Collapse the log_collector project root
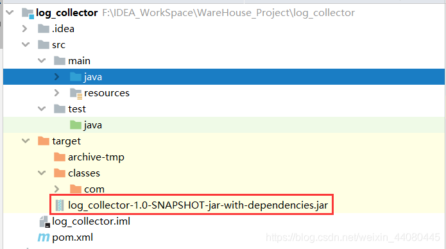Image resolution: width=446 pixels, height=249 pixels. pyautogui.click(x=10, y=13)
